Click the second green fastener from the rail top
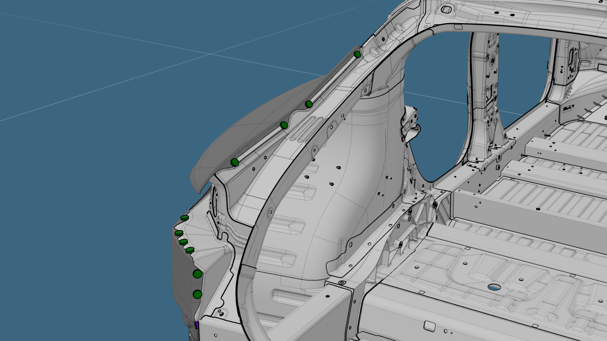The image size is (607, 341). pyautogui.click(x=309, y=104)
